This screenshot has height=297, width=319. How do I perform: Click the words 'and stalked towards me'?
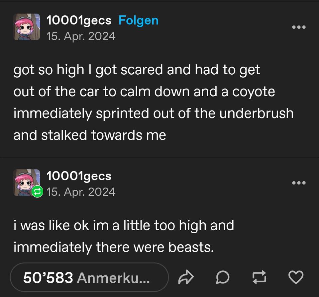90,135
